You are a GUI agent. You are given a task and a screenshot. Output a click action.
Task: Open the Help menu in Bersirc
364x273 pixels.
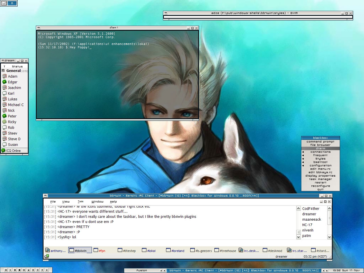[113, 202]
